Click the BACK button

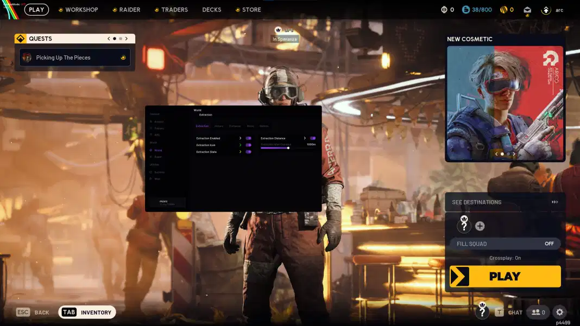click(x=42, y=312)
